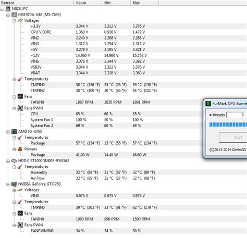Click the 15.752 V max value
This screenshot has width=247, height=238.
point(140,56)
